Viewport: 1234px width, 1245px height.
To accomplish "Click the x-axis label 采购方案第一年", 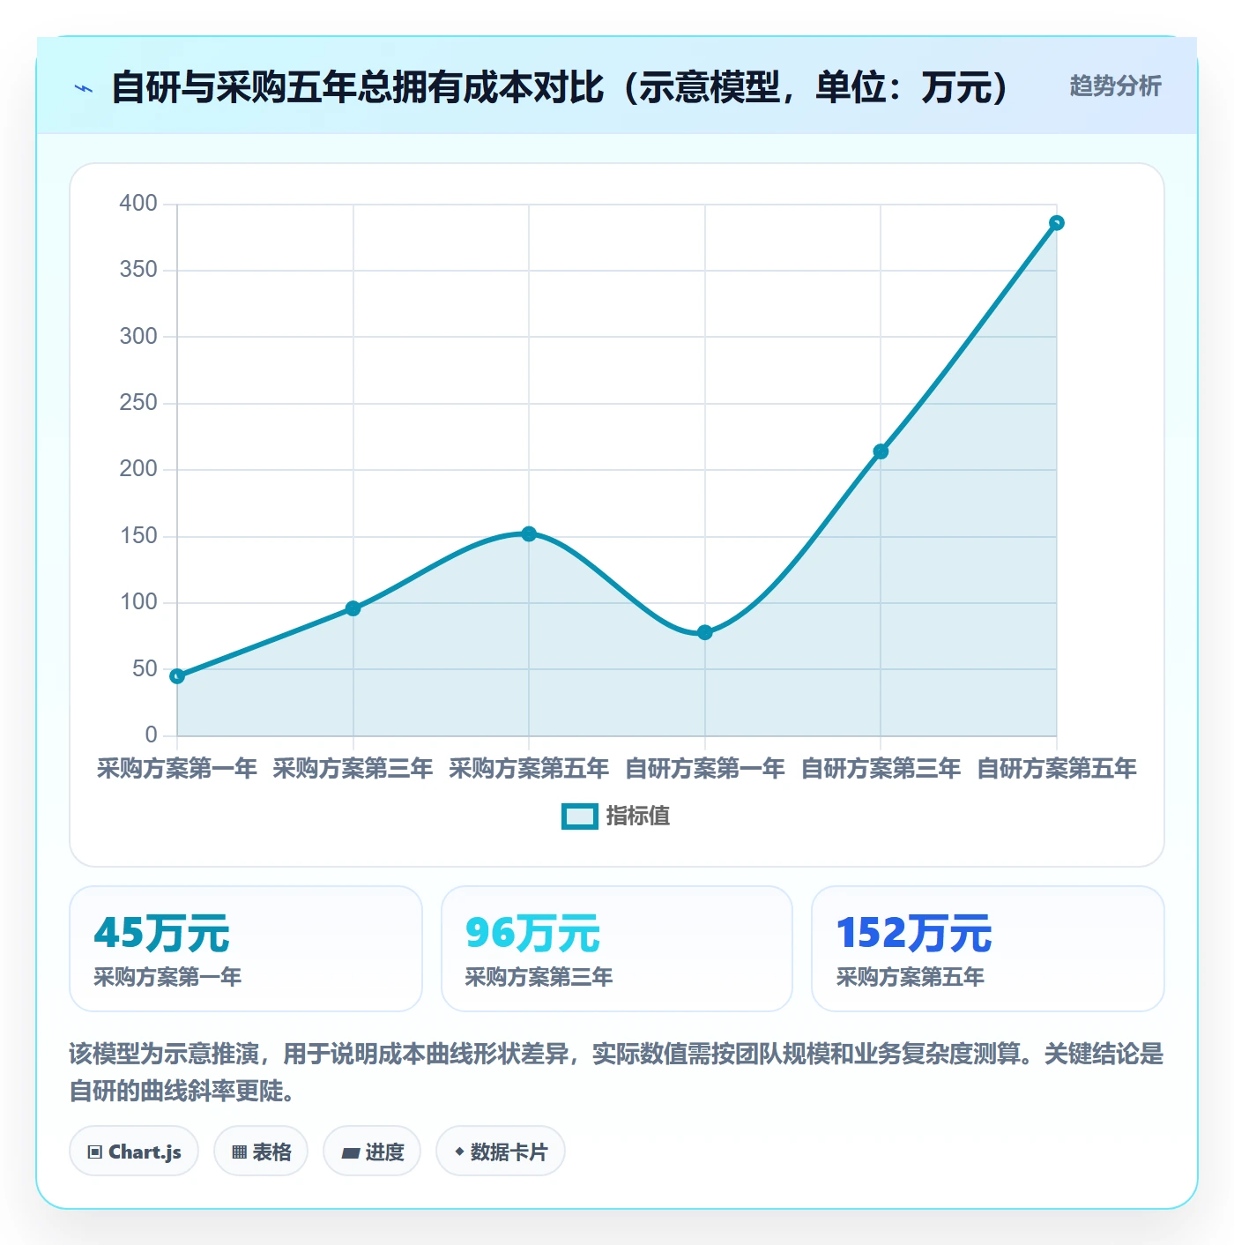I will click(x=177, y=769).
